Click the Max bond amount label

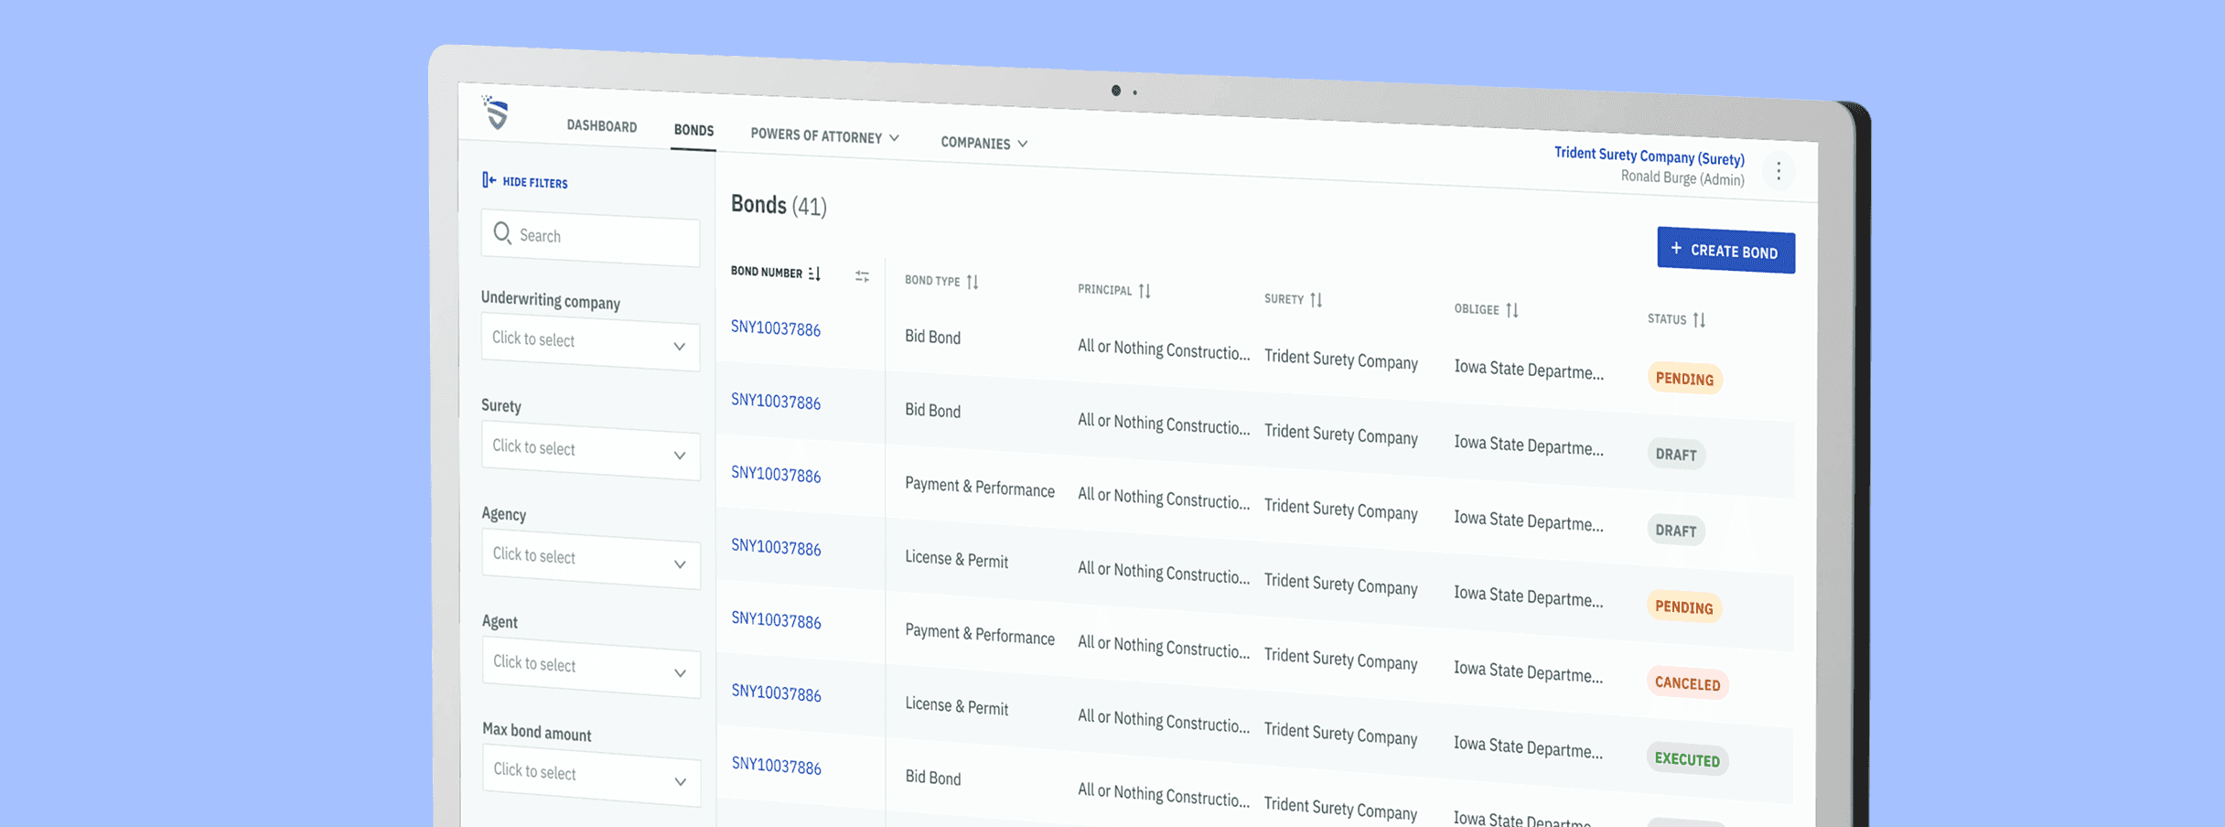point(536,732)
